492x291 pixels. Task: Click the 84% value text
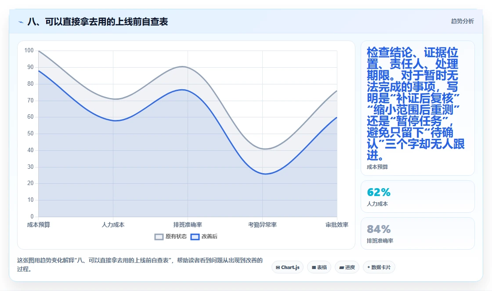[379, 229]
